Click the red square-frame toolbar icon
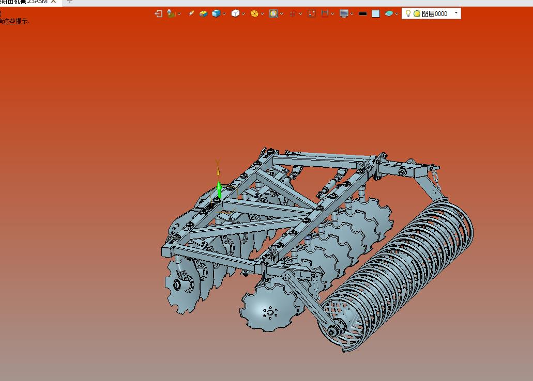The height and width of the screenshot is (381, 533). (x=311, y=13)
